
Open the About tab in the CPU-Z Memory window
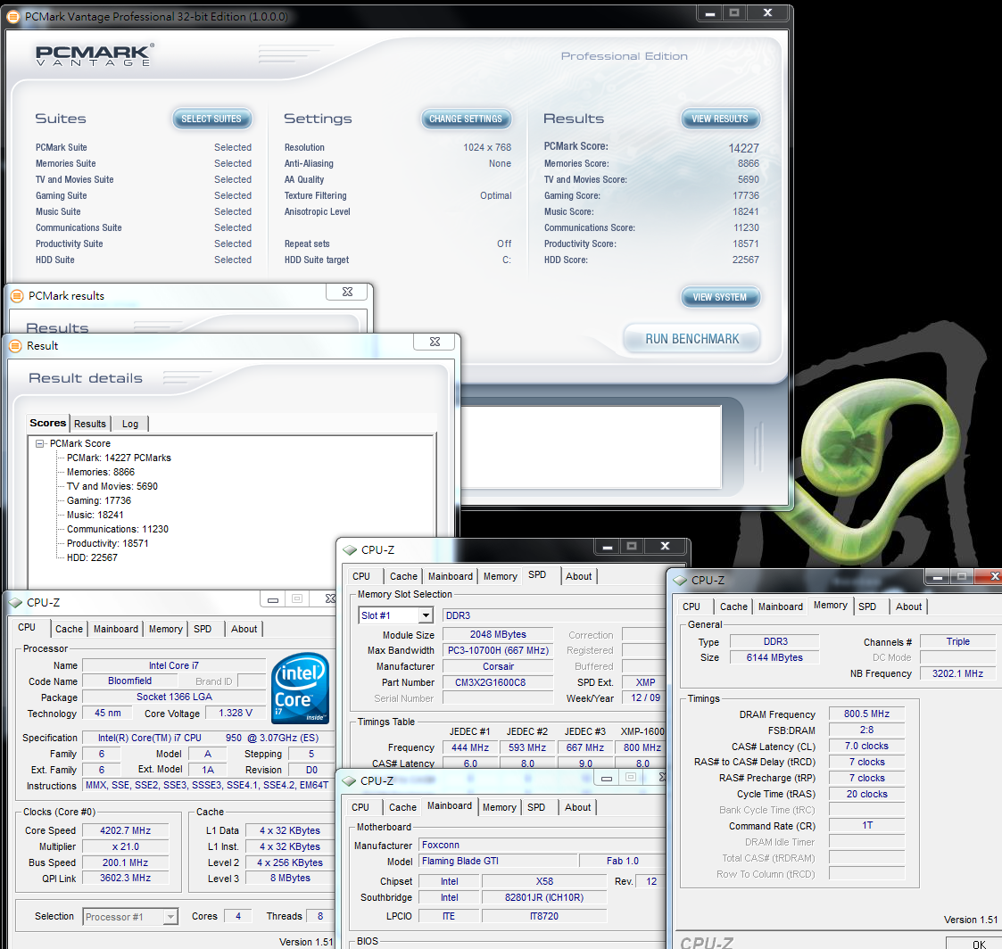(x=908, y=607)
